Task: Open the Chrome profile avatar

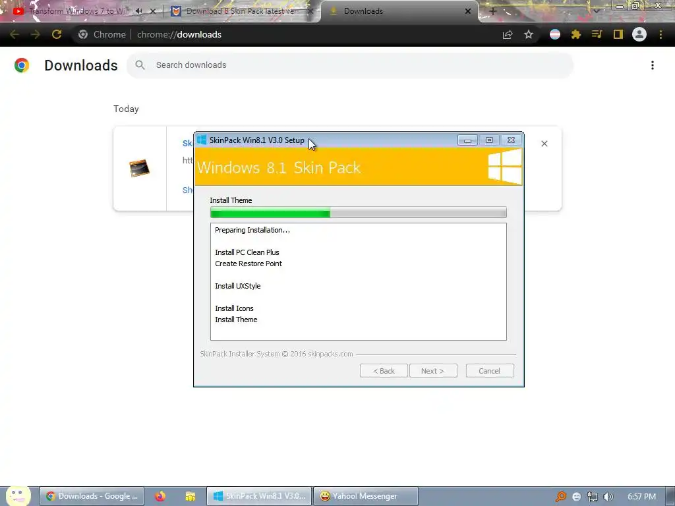Action: coord(639,34)
